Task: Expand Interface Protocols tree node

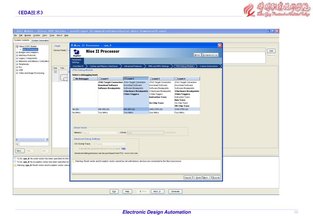Action: [17, 55]
